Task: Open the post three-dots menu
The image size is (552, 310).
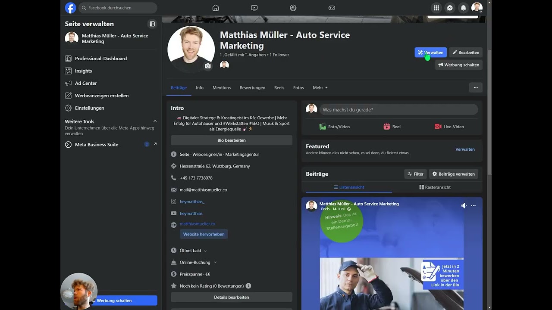Action: coord(473,206)
